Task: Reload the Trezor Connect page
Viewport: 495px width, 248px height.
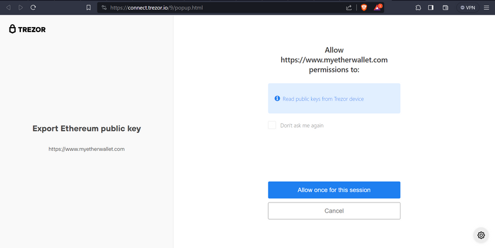Action: tap(33, 7)
